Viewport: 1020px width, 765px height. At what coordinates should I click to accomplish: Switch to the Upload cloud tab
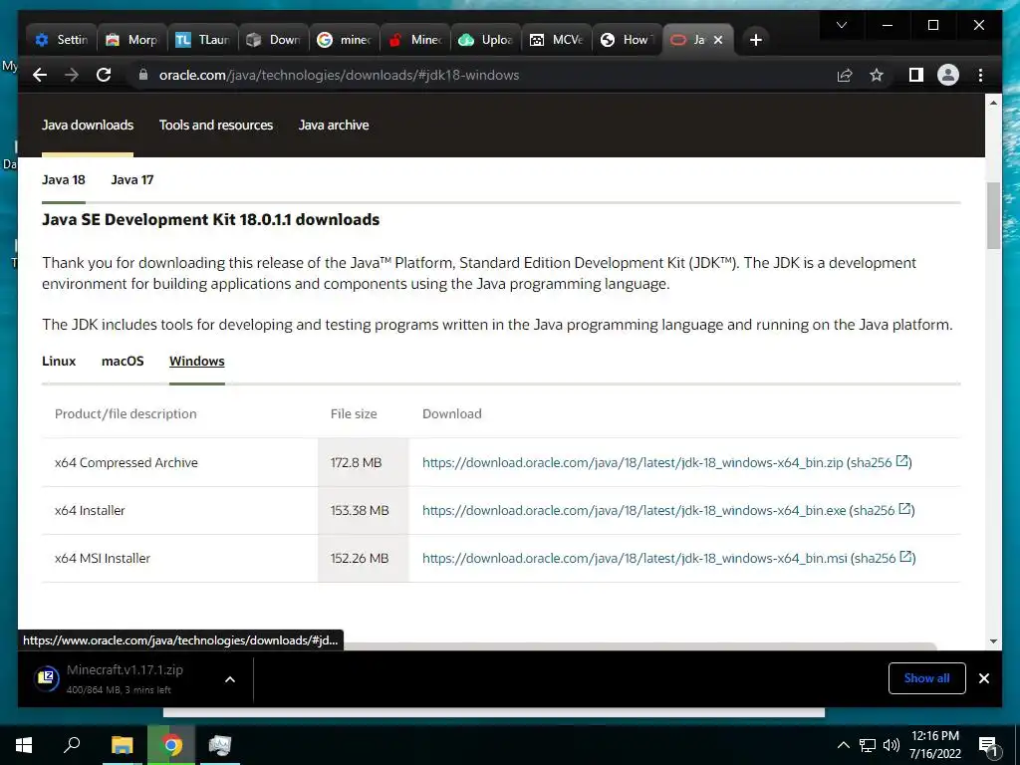[486, 40]
